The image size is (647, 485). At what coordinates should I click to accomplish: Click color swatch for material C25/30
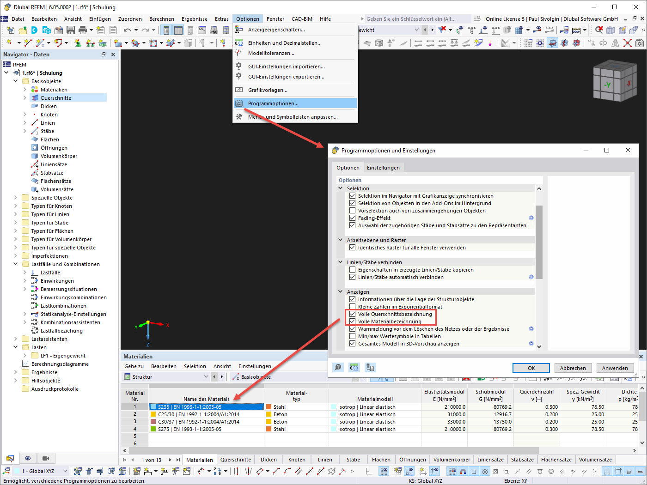(x=153, y=414)
